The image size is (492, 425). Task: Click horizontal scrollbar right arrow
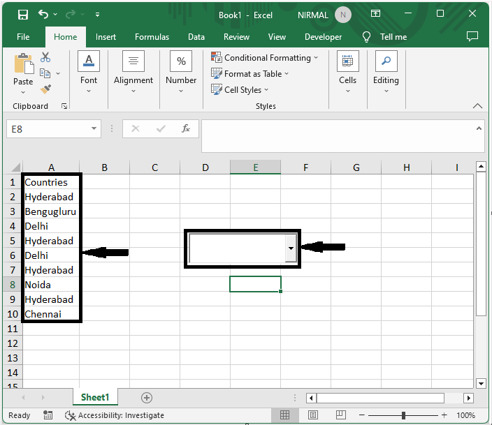(469, 398)
